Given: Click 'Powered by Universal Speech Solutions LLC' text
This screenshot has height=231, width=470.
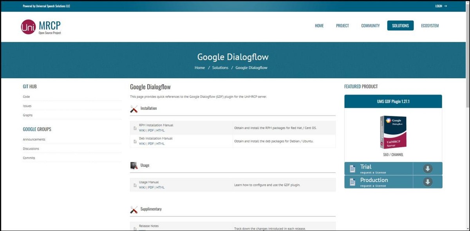Looking at the screenshot, I should point(47,6).
